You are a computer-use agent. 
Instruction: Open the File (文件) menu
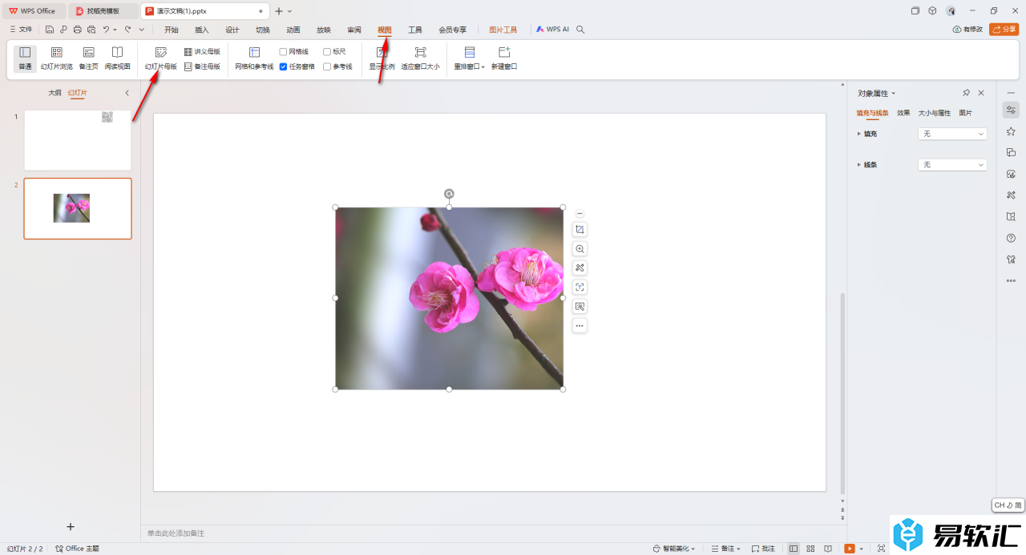click(x=21, y=30)
